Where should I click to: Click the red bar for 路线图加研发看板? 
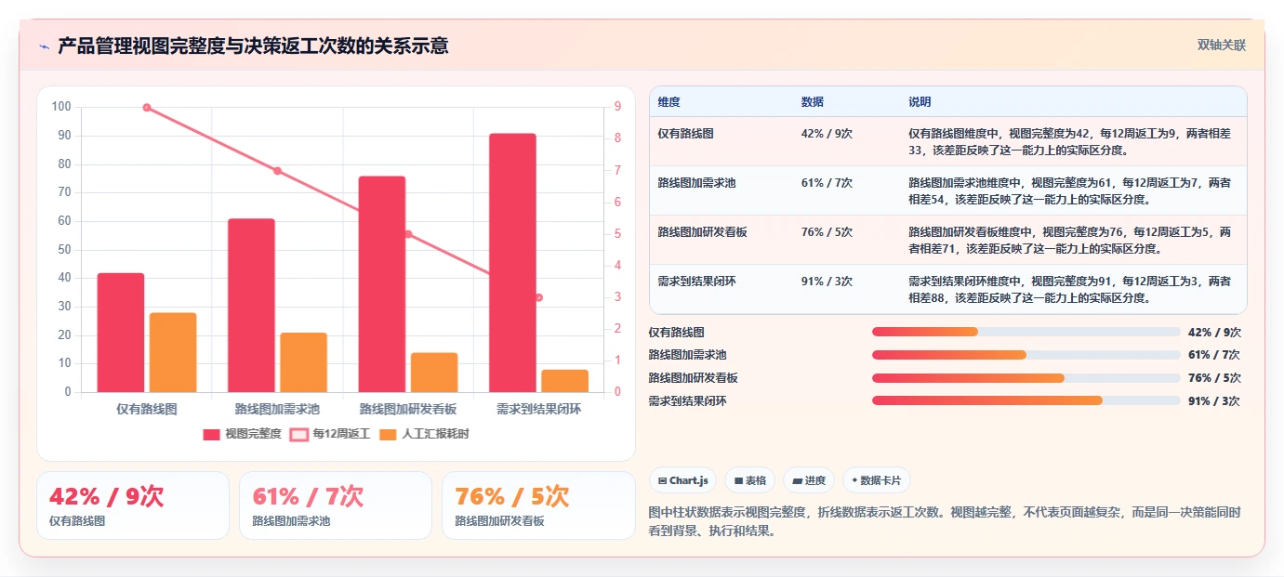coord(382,284)
